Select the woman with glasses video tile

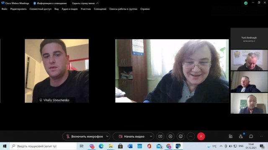point(172,71)
